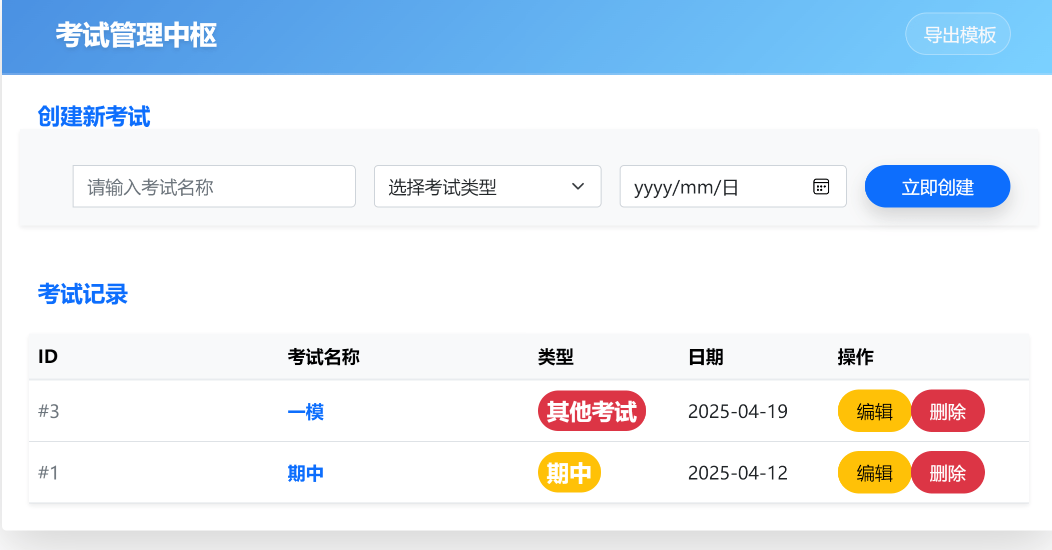Viewport: 1052px width, 550px height.
Task: Click the 考试名称 column header
Action: (x=323, y=356)
